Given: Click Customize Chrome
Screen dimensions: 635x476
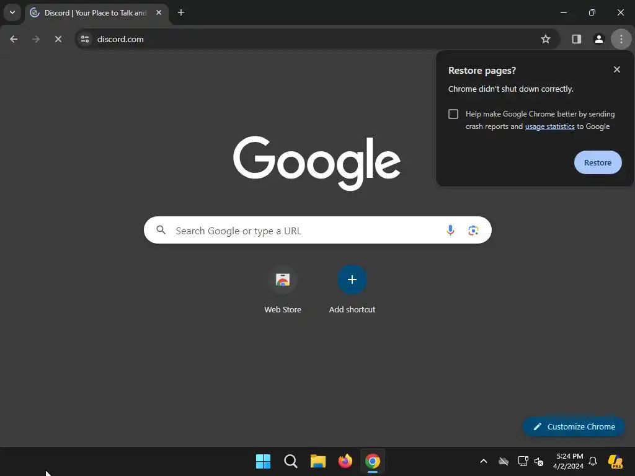Looking at the screenshot, I should (x=574, y=426).
